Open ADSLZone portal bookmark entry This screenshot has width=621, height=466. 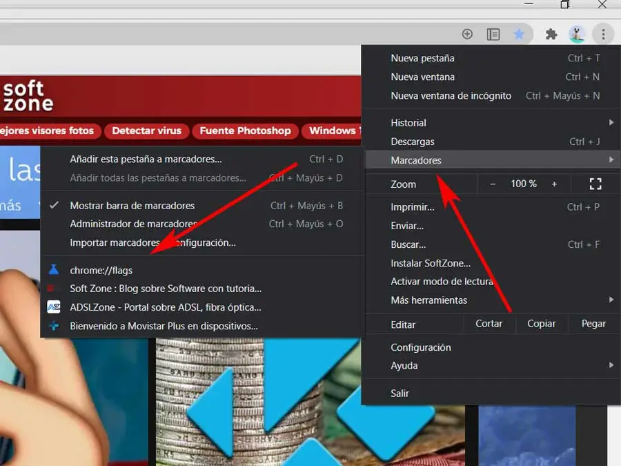(x=202, y=307)
